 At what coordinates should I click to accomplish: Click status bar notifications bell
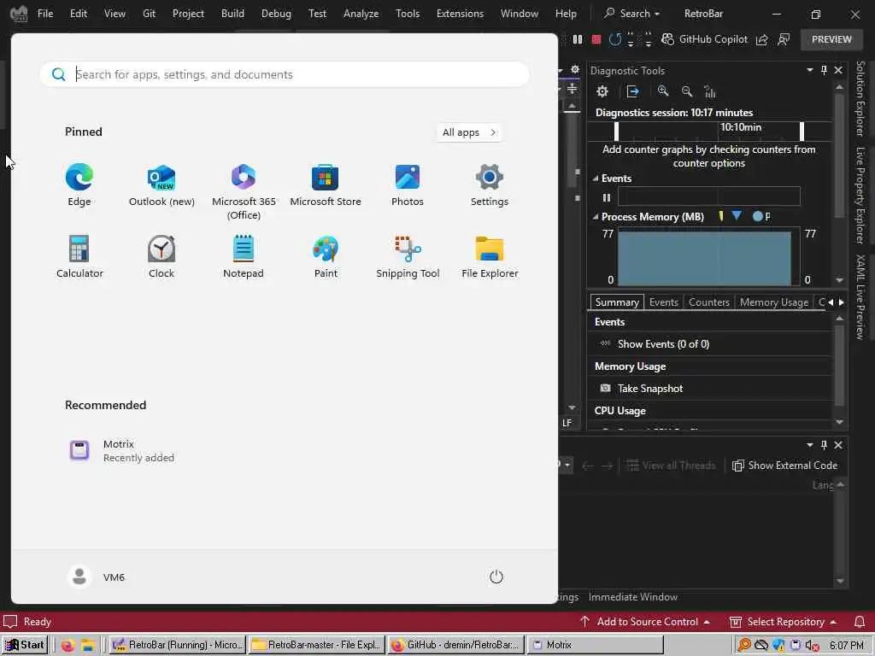click(x=860, y=622)
